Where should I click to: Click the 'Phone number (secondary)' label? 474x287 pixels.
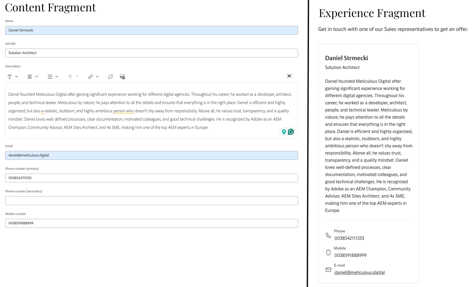point(24,191)
